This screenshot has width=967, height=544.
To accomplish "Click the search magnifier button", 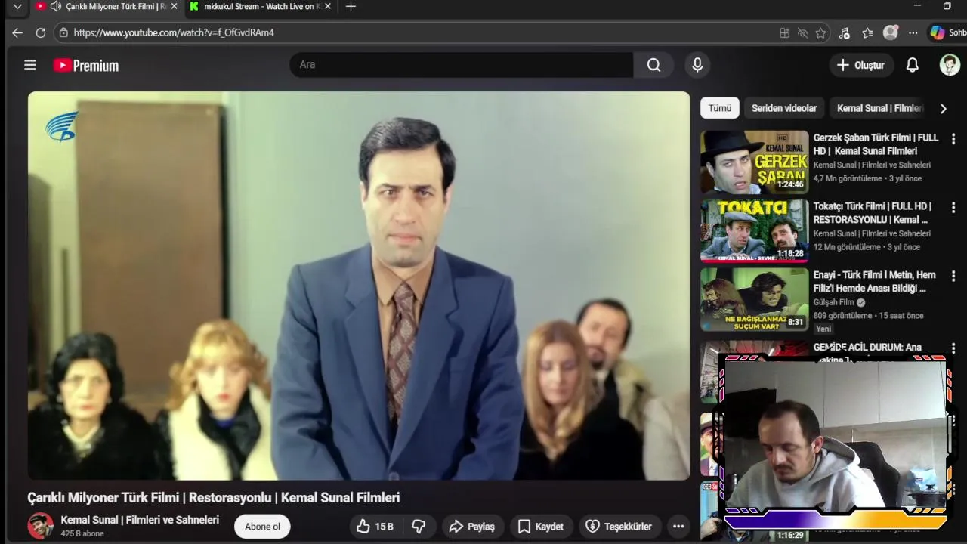I will pyautogui.click(x=653, y=65).
